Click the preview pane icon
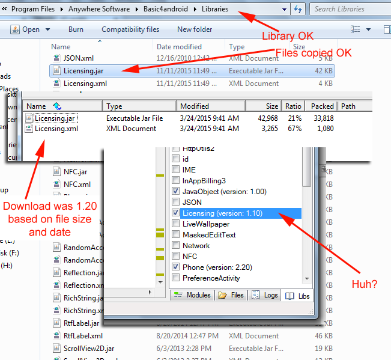 [x=387, y=29]
